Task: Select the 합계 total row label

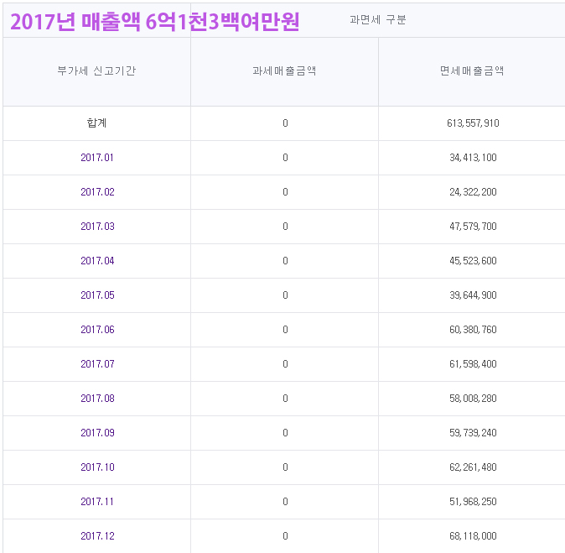Action: [96, 123]
